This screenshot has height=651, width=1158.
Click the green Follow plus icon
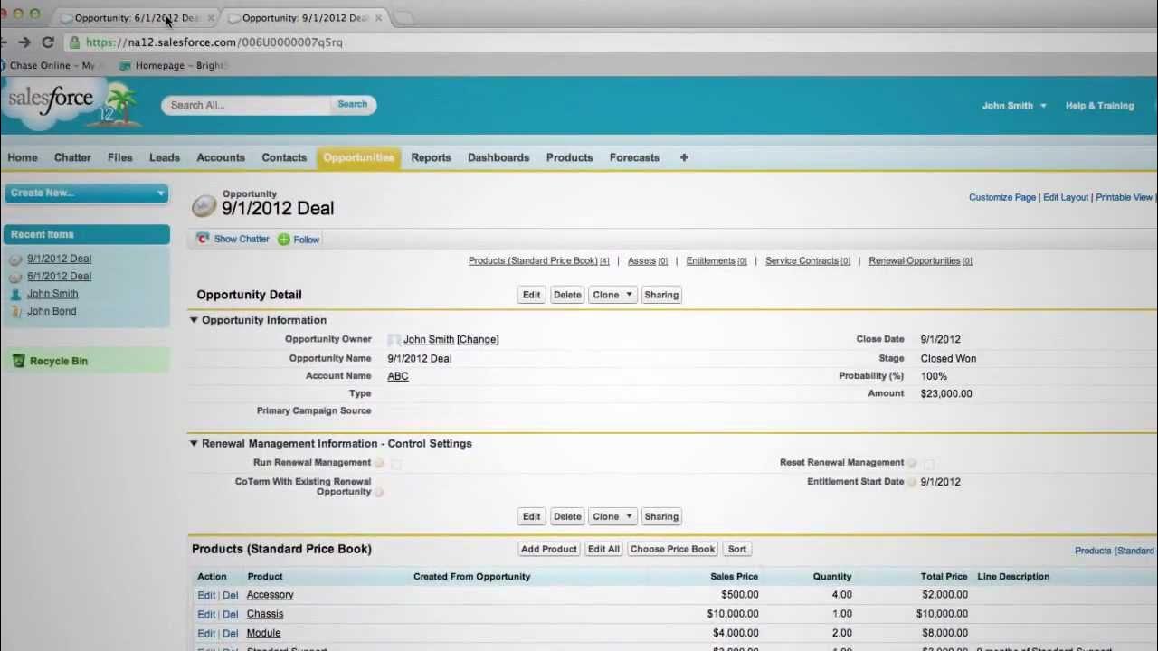pyautogui.click(x=284, y=240)
